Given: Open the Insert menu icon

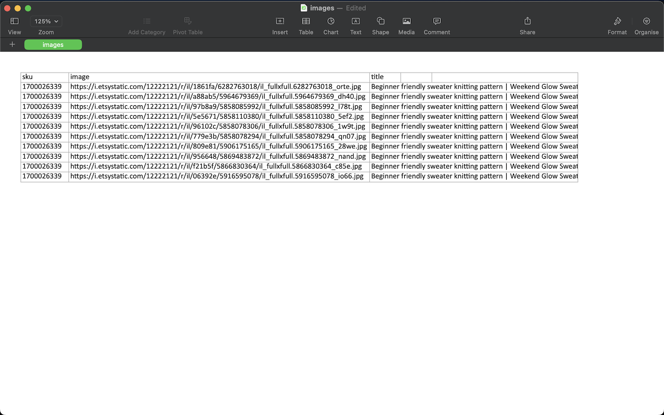Looking at the screenshot, I should (x=280, y=21).
